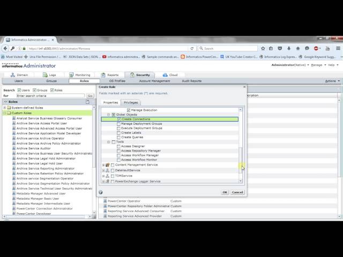Select the PowerCenter Connection Administrator role
343x257 pixels.
[44, 208]
